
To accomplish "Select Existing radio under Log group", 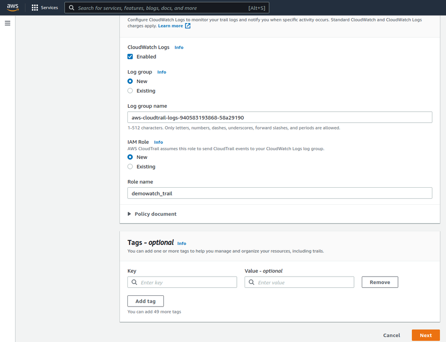I will [x=130, y=91].
